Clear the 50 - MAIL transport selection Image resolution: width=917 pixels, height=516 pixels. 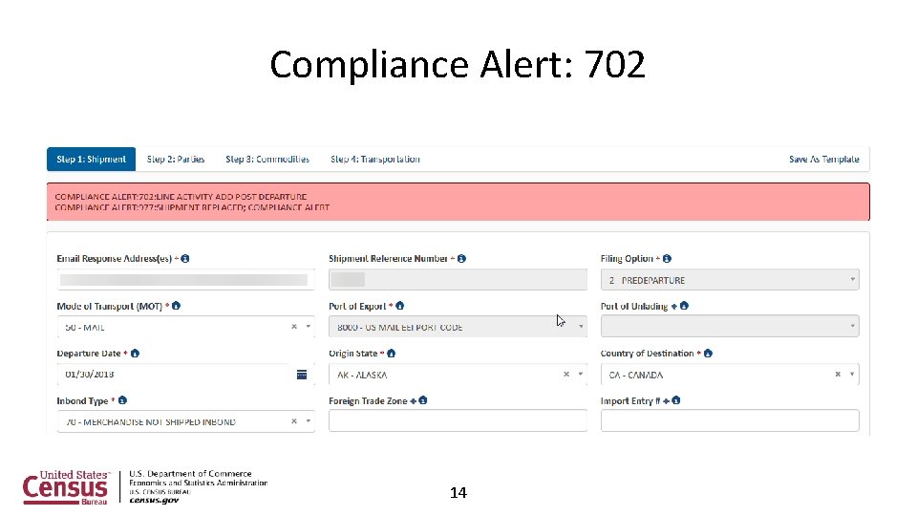294,327
